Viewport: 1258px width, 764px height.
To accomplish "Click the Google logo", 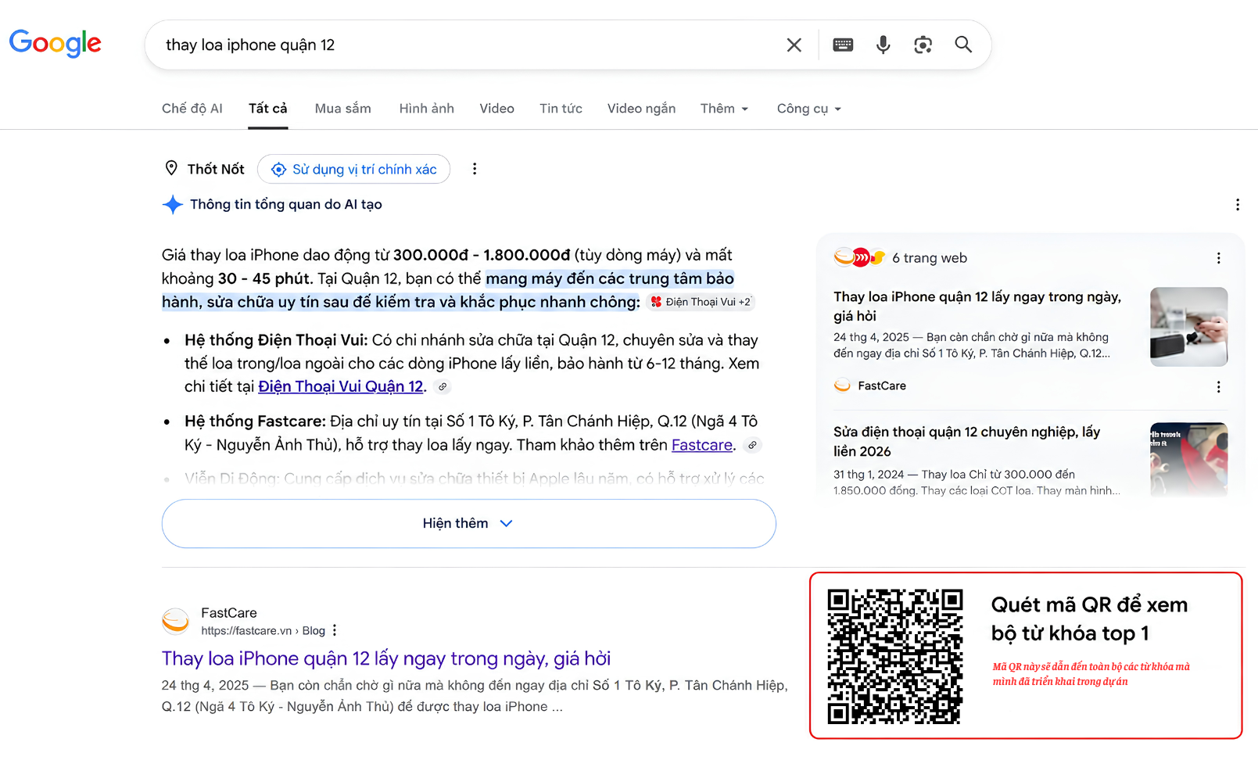I will (56, 44).
